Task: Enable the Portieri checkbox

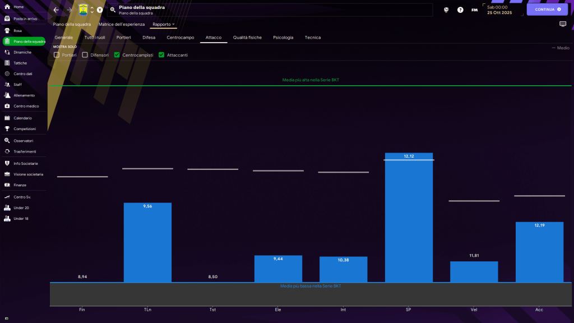Action: [57, 55]
